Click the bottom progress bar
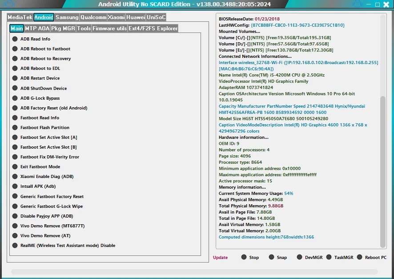 pos(194,272)
